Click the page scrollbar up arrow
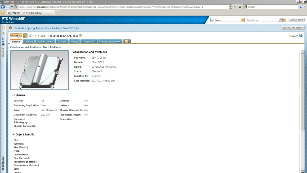The width and height of the screenshot is (307, 173). click(x=303, y=52)
